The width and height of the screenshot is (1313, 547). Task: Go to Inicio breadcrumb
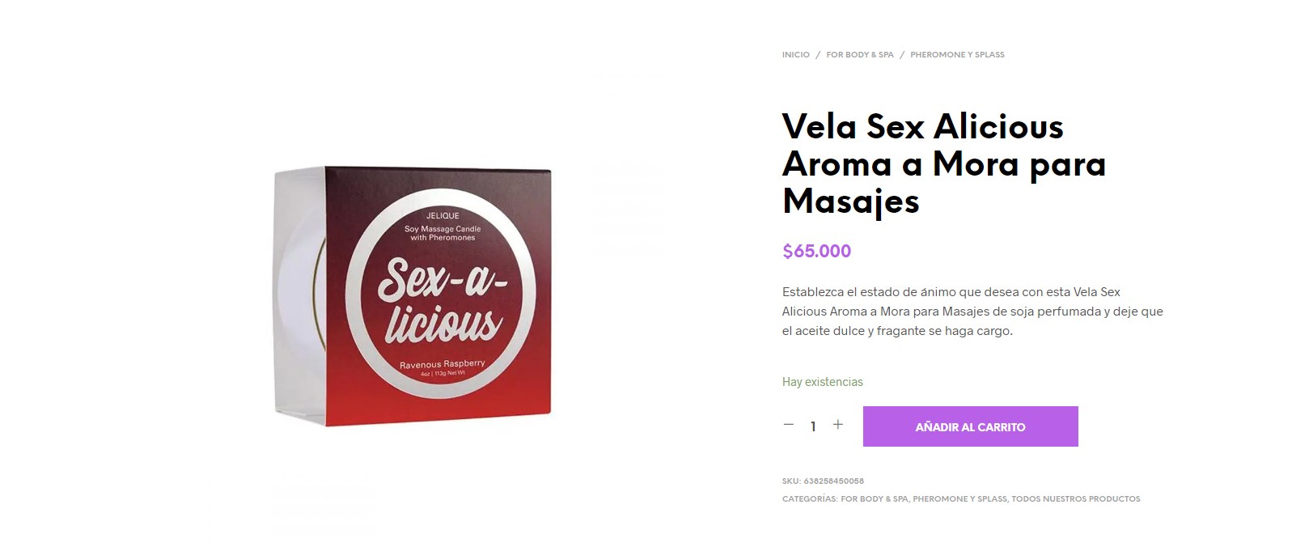point(795,55)
